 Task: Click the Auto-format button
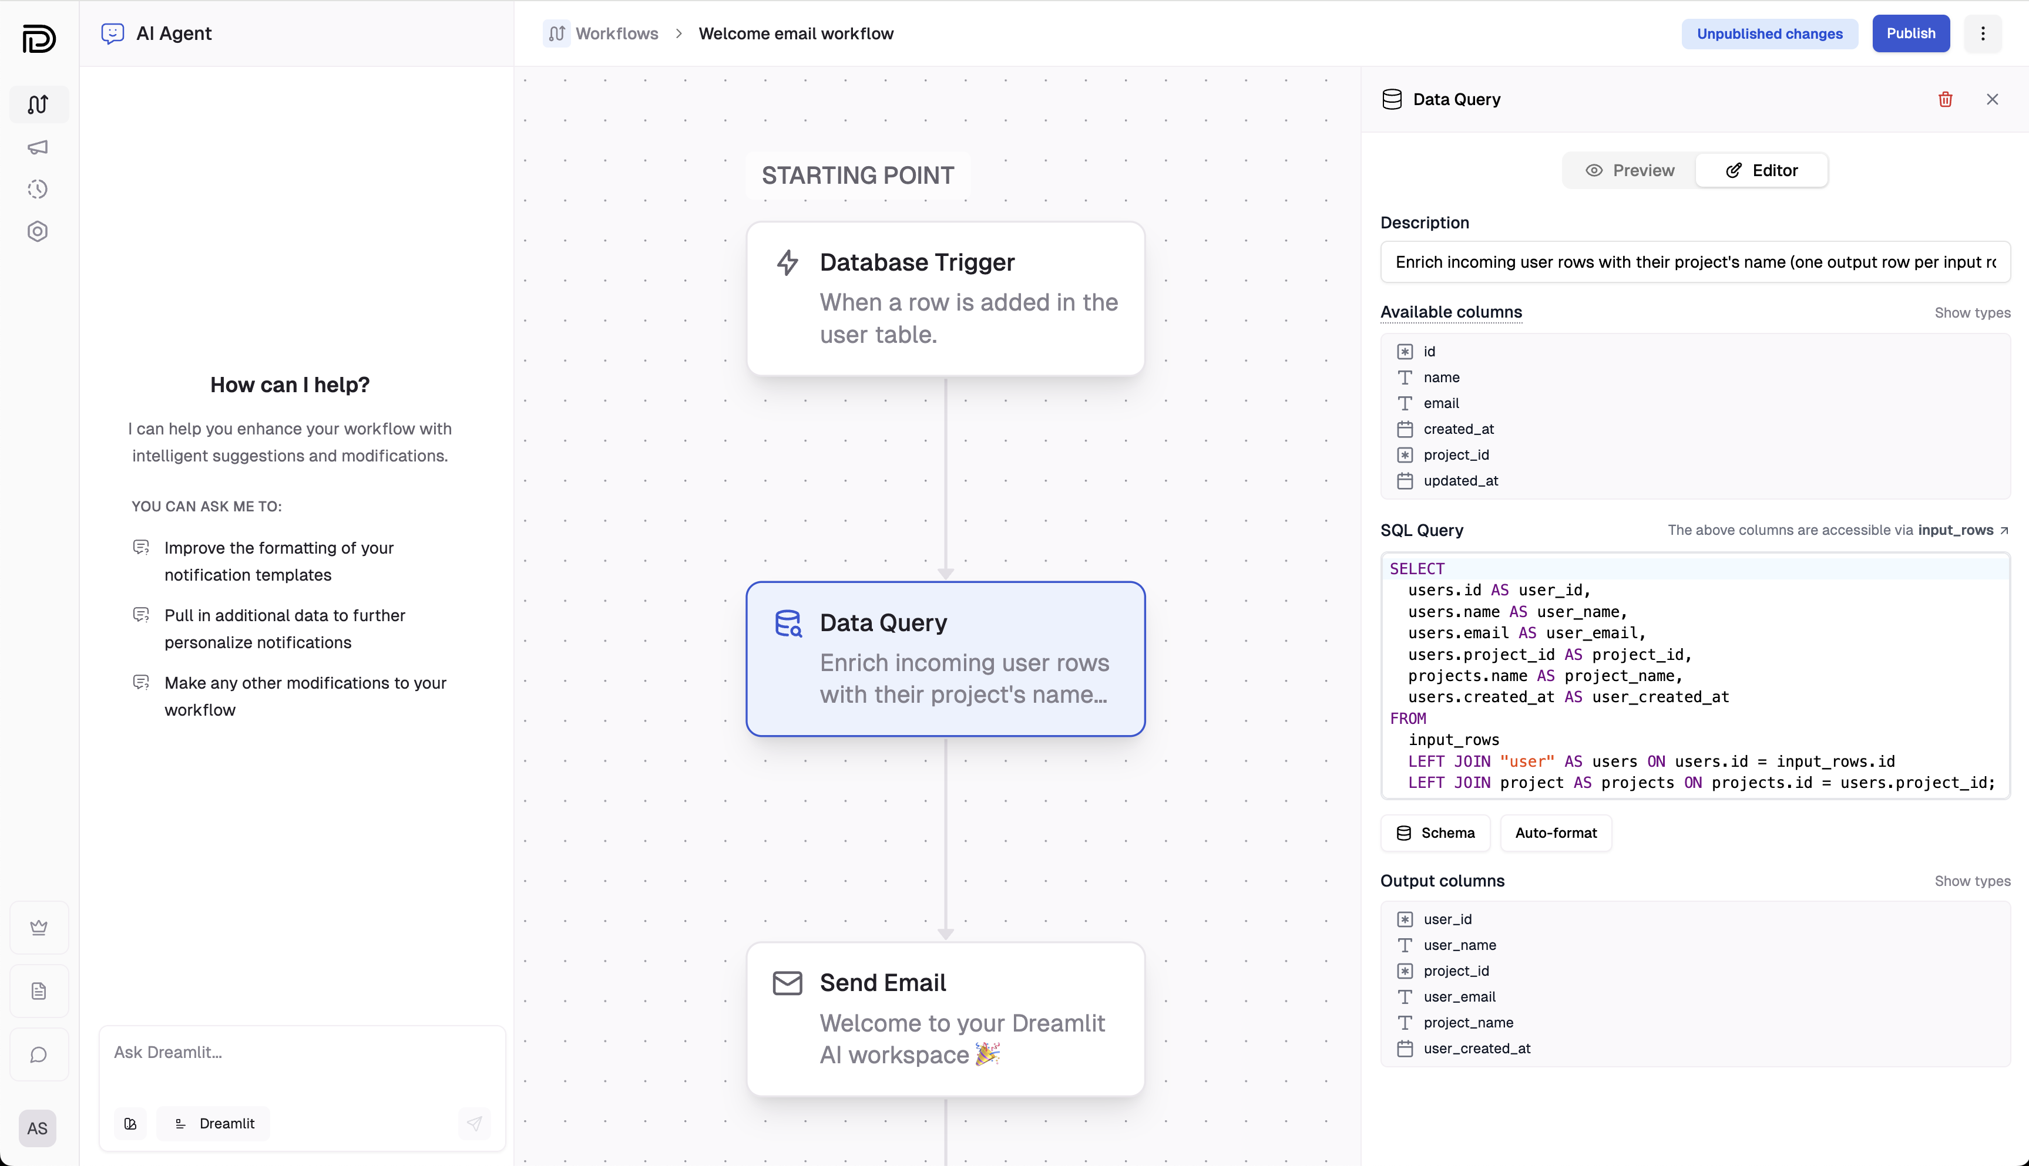point(1555,833)
